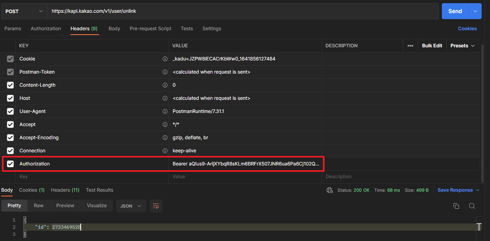This screenshot has height=241, width=490.
Task: Disable the Accept-Encoding header checkbox
Action: 10,138
